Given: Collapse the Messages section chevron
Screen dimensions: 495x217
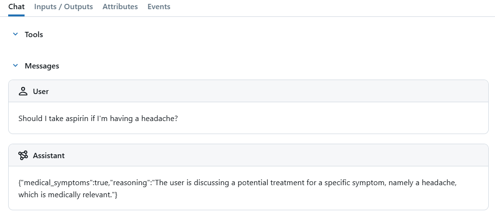Looking at the screenshot, I should (x=15, y=66).
